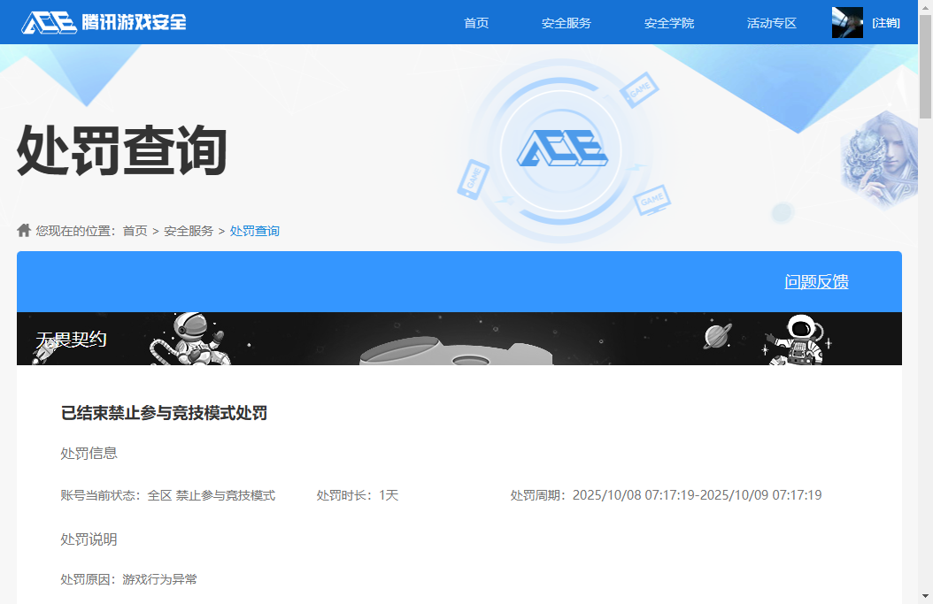Open the 活动专区 navigation item

(771, 22)
